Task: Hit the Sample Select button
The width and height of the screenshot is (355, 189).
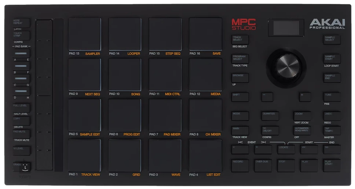Action: pos(332,40)
